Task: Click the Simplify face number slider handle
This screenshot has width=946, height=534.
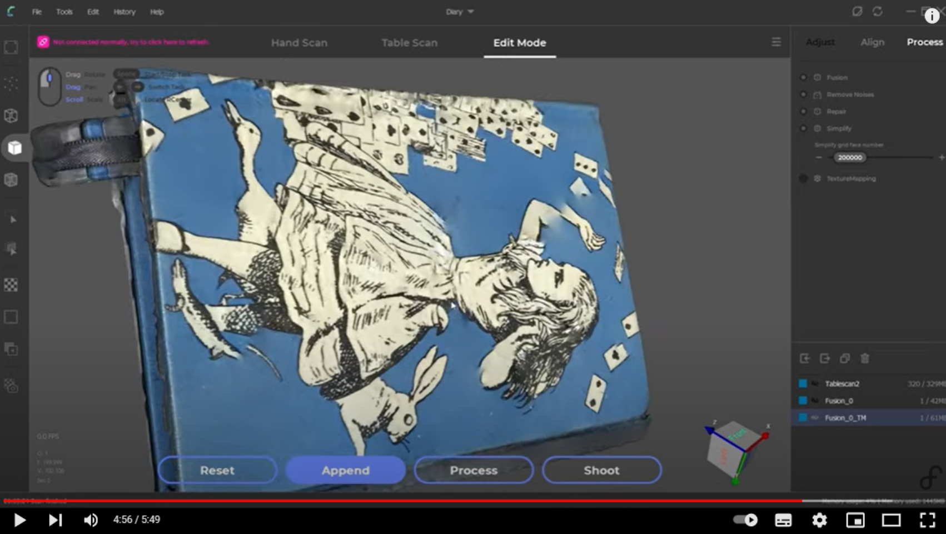Action: [x=850, y=157]
